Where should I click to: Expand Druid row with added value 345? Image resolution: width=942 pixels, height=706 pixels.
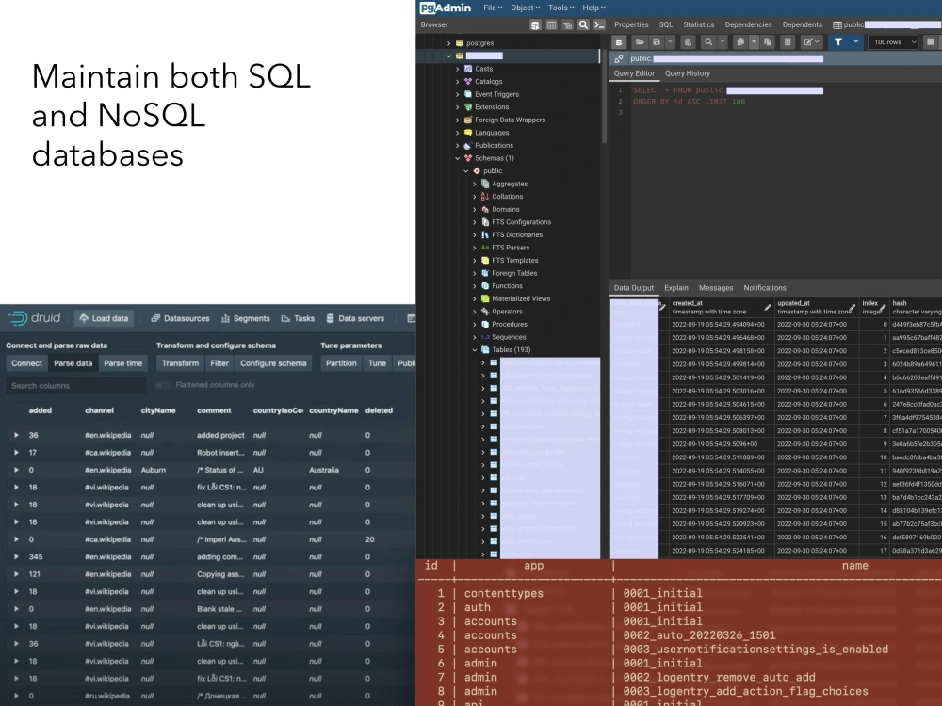pyautogui.click(x=16, y=556)
